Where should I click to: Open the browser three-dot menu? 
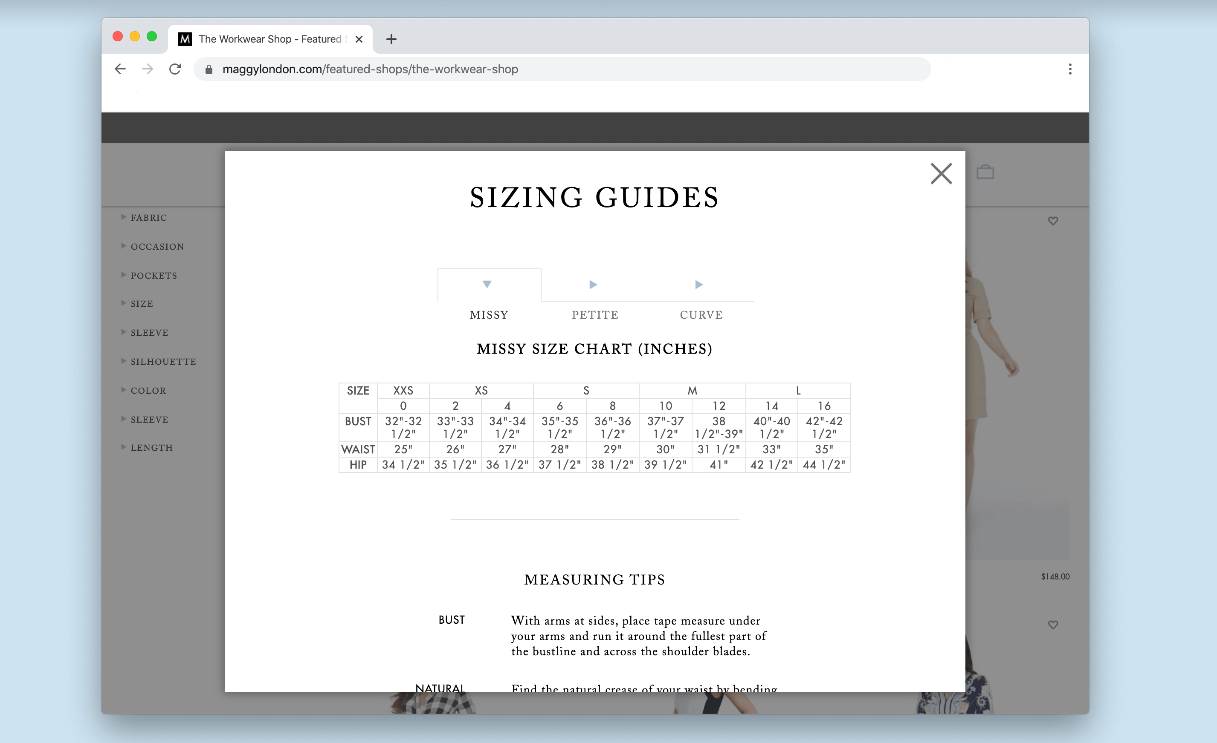1070,69
